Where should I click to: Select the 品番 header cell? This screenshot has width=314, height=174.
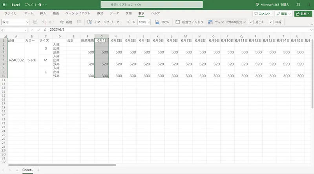tap(16, 40)
